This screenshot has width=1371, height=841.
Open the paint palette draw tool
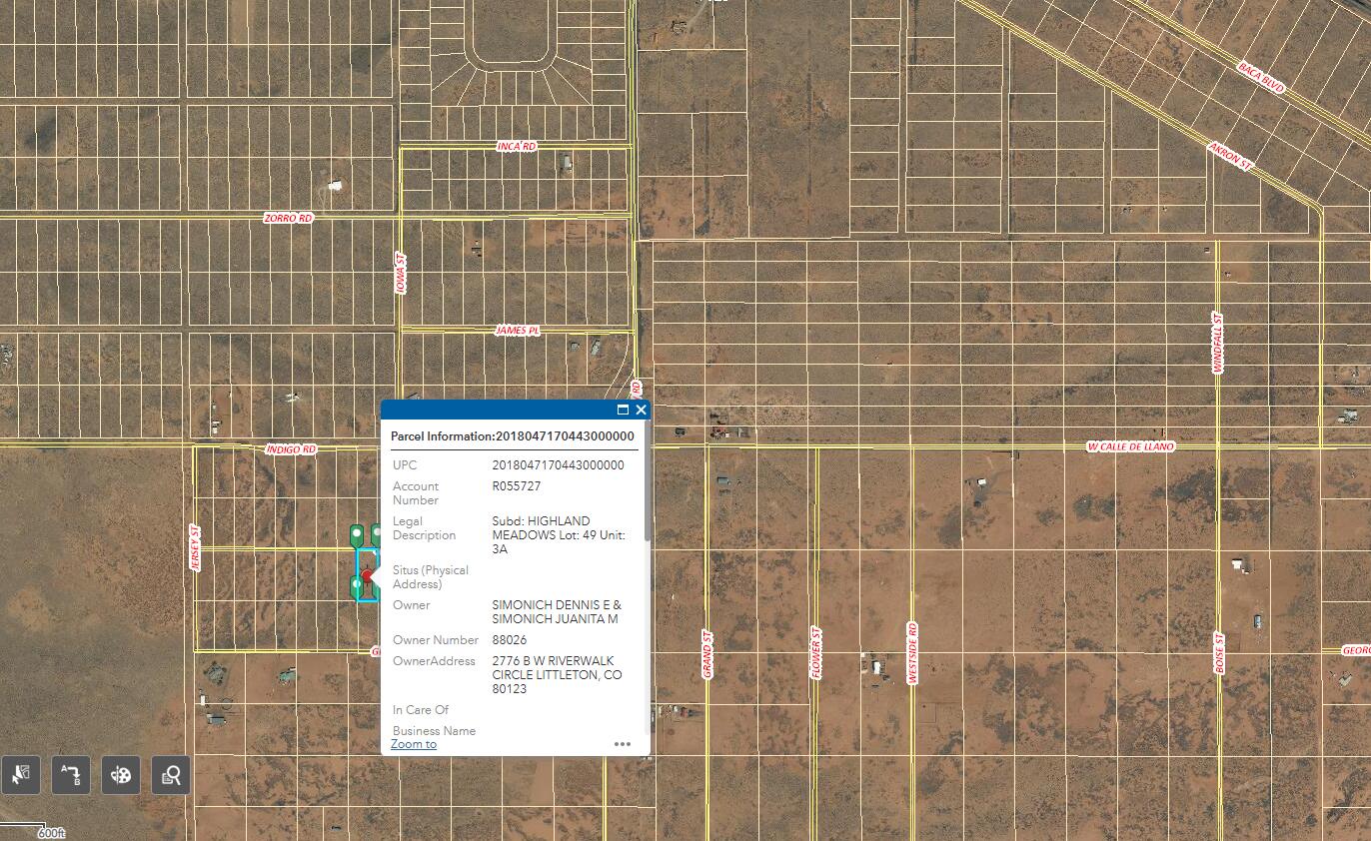coord(121,774)
